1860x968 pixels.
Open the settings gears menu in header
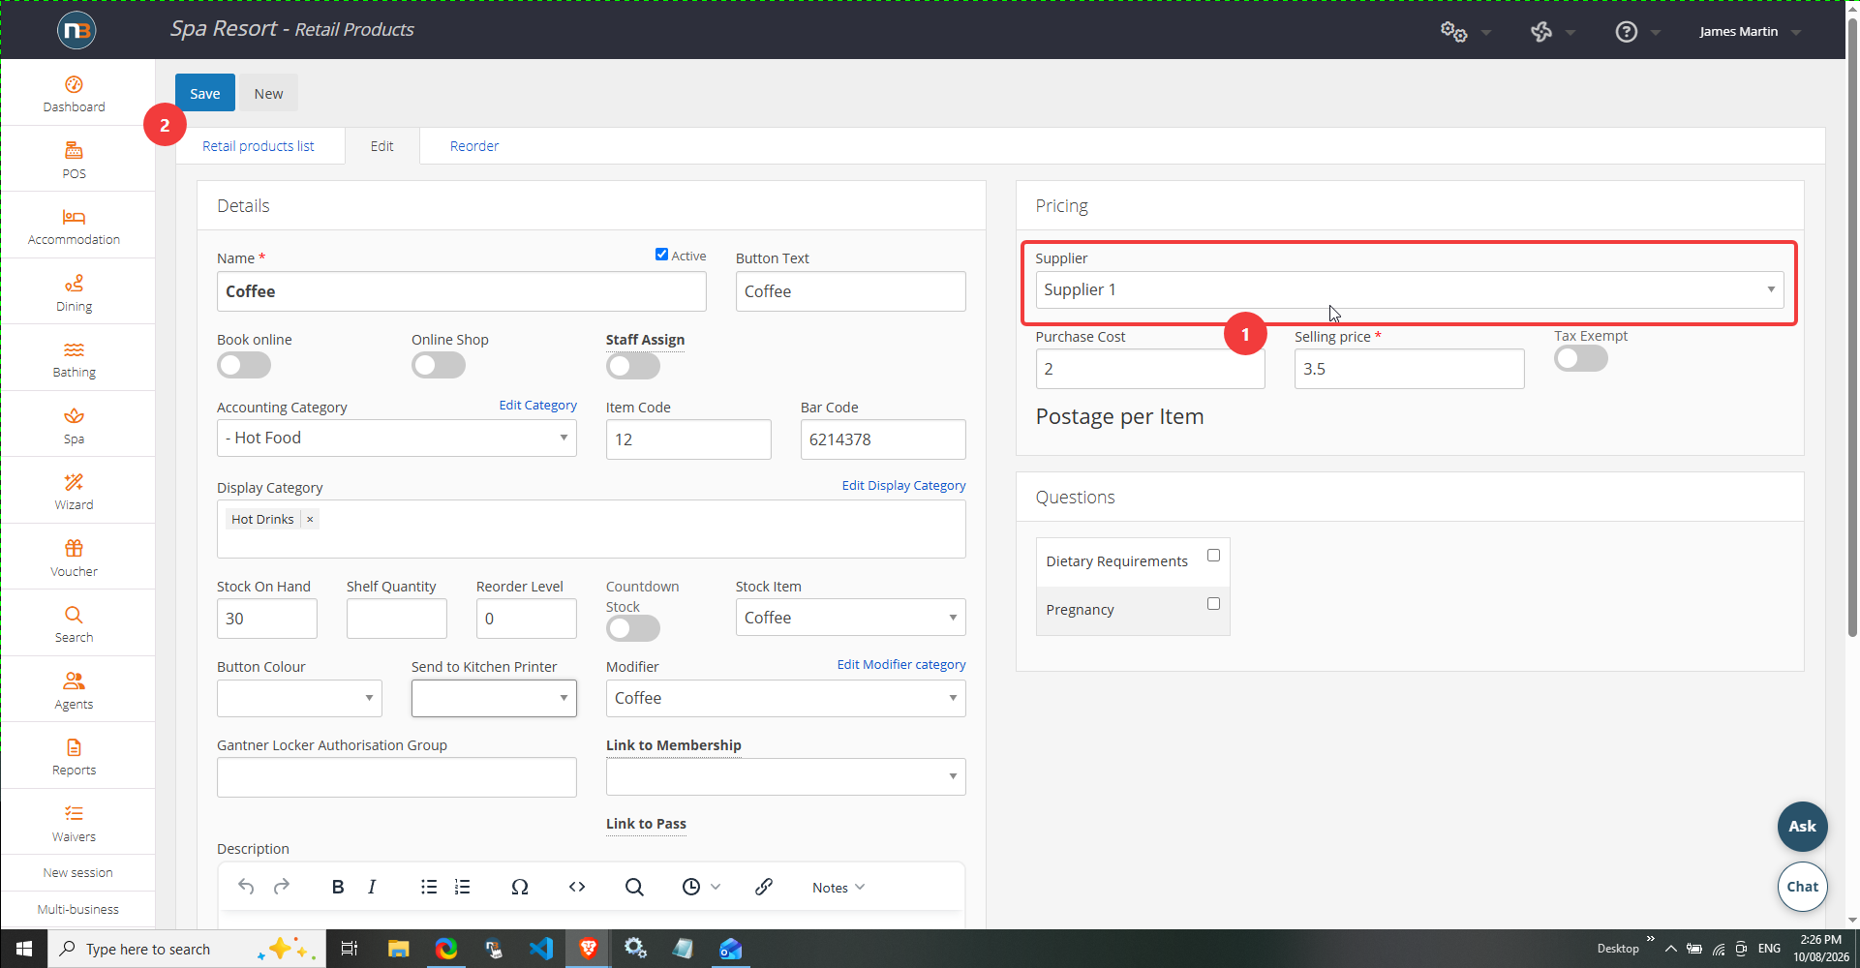[x=1454, y=32]
